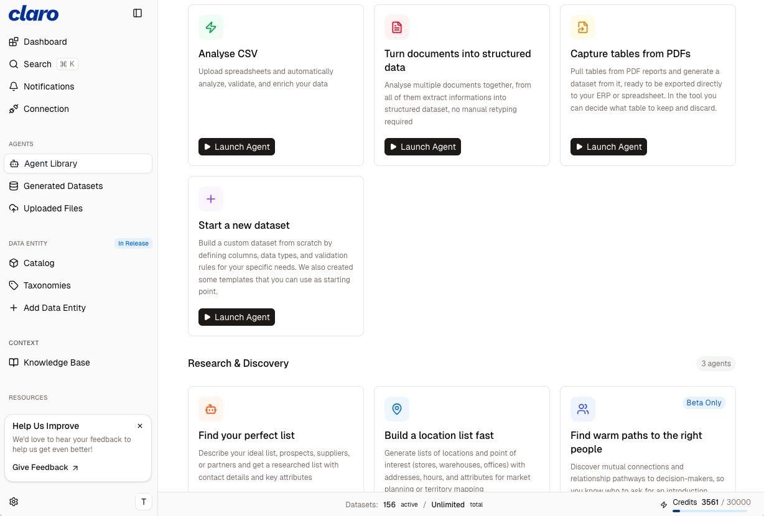Click the purple plus icon for new dataset
The image size is (764, 516).
click(211, 199)
